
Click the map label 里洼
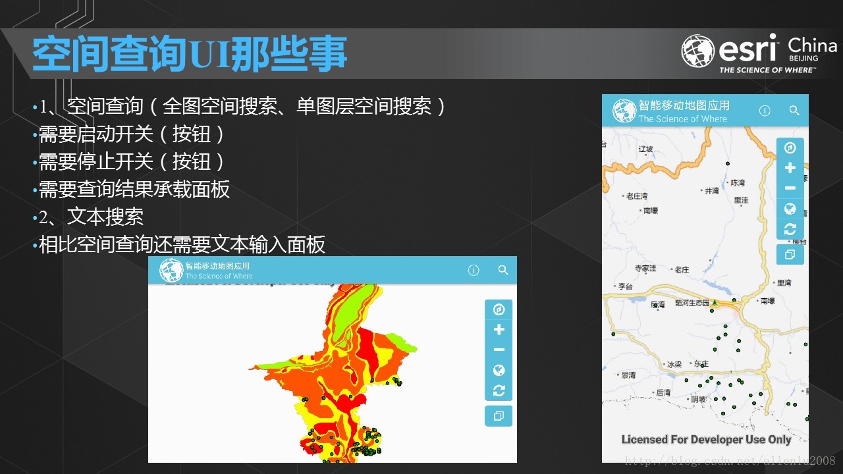coord(741,200)
